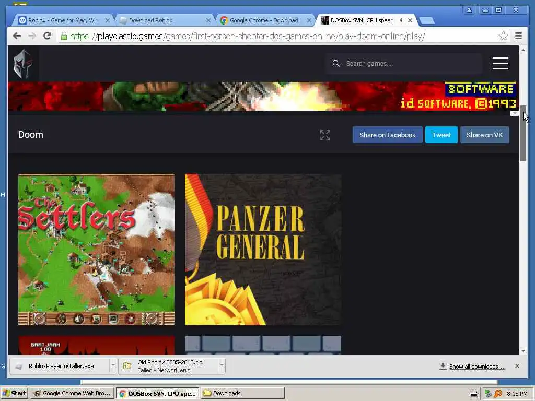Image resolution: width=535 pixels, height=401 pixels.
Task: Close the Google Chrome - Download tab
Action: tap(309, 20)
